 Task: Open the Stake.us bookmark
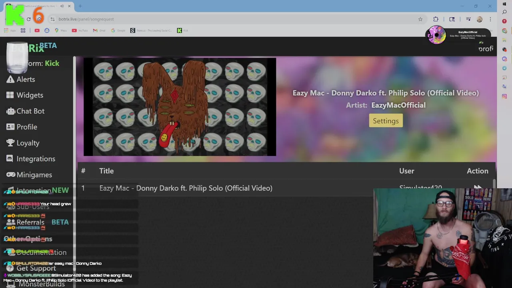pos(151,30)
